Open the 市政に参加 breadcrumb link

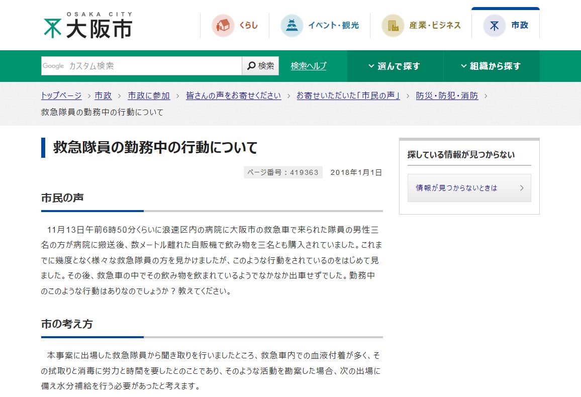[x=149, y=95]
